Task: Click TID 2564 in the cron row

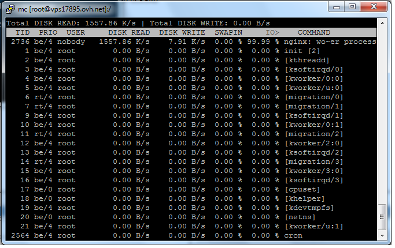Action: (20, 236)
